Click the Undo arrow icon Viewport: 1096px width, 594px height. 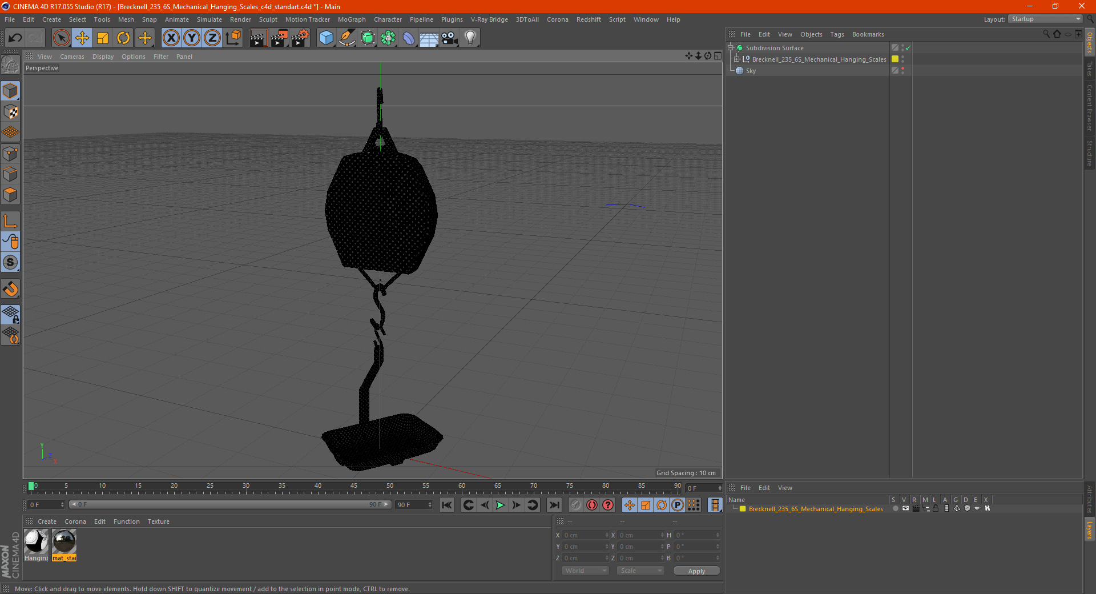(15, 38)
